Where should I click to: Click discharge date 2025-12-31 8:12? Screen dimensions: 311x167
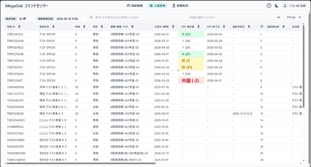243,113
